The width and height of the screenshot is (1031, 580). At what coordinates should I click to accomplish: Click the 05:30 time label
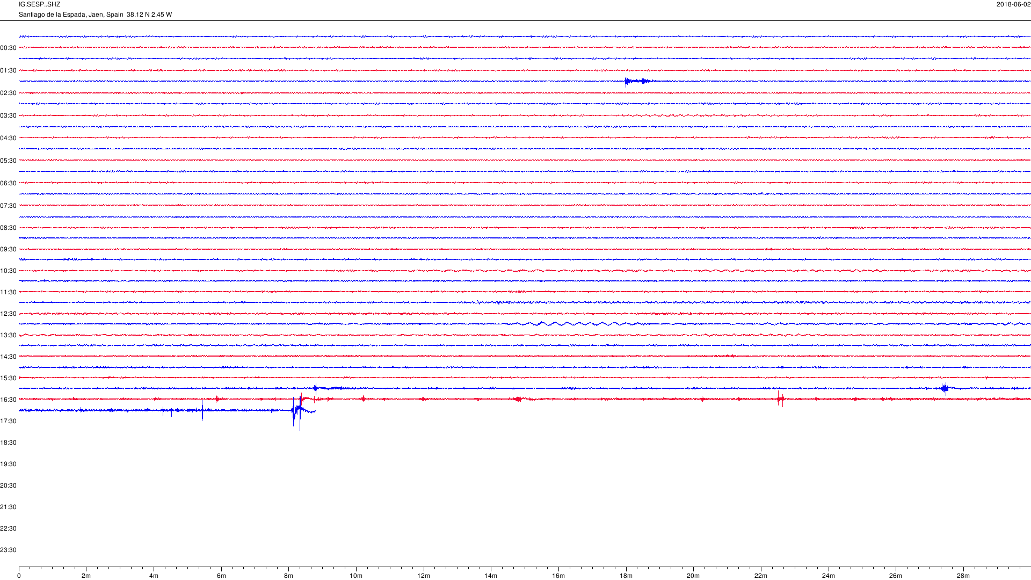click(8, 161)
